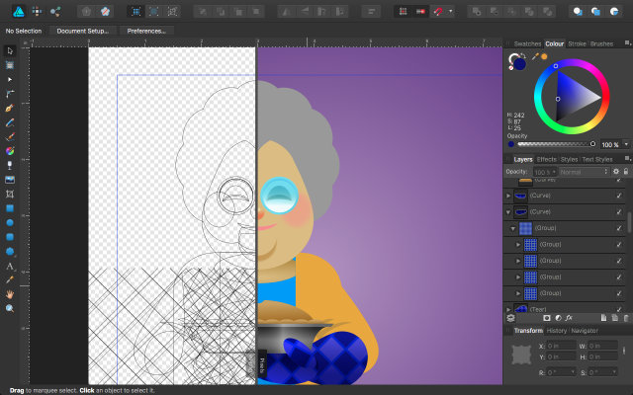This screenshot has width=633, height=395.
Task: Select the Artistic Text tool
Action: (10, 266)
